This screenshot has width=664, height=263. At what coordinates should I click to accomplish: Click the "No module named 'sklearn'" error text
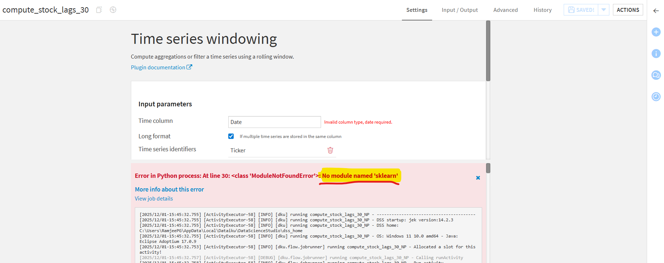tap(360, 176)
